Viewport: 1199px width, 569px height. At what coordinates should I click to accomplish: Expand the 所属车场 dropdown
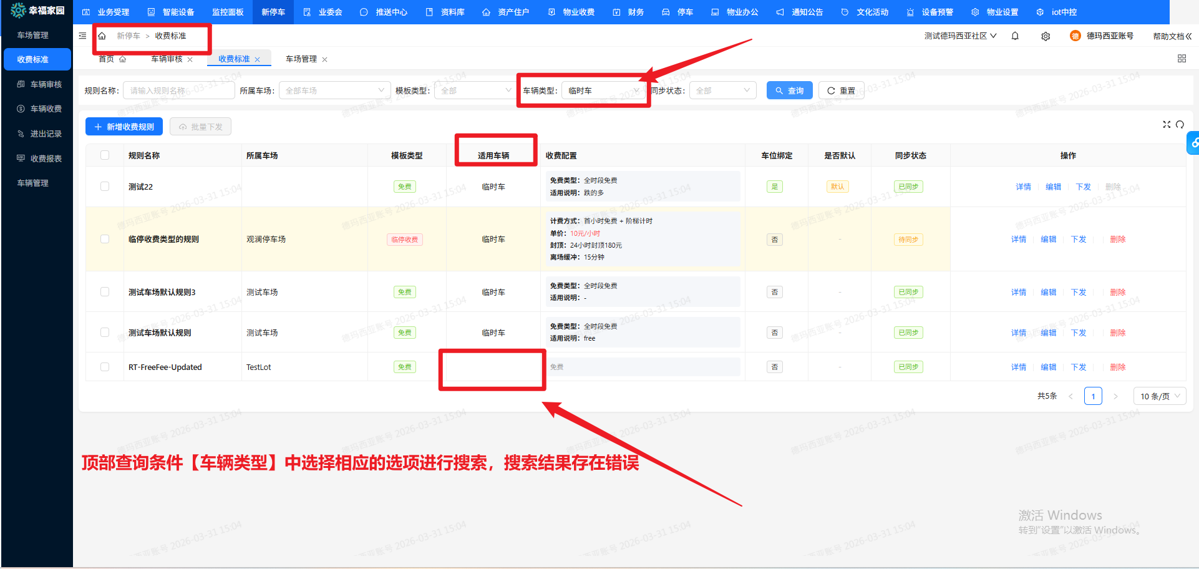pos(334,90)
